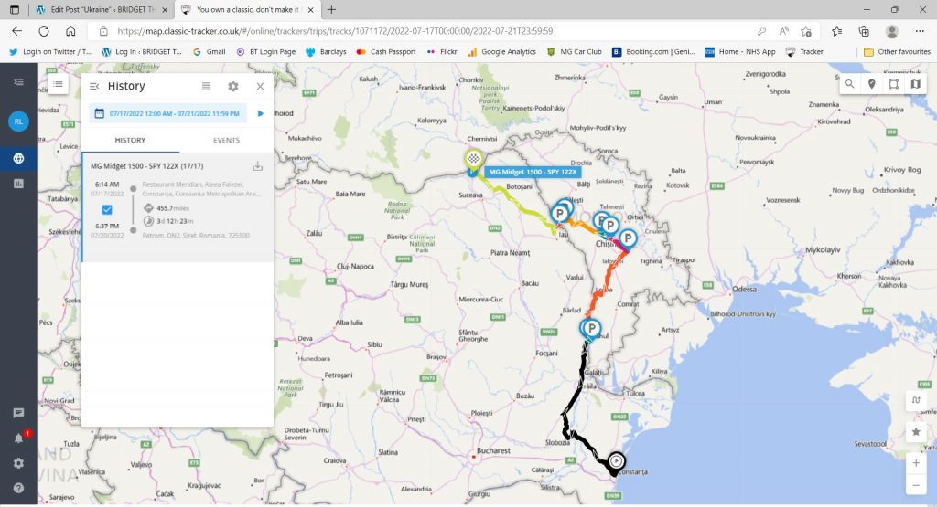Screen dimensions: 937x507
Task: Open History list view options icon
Action: [206, 87]
